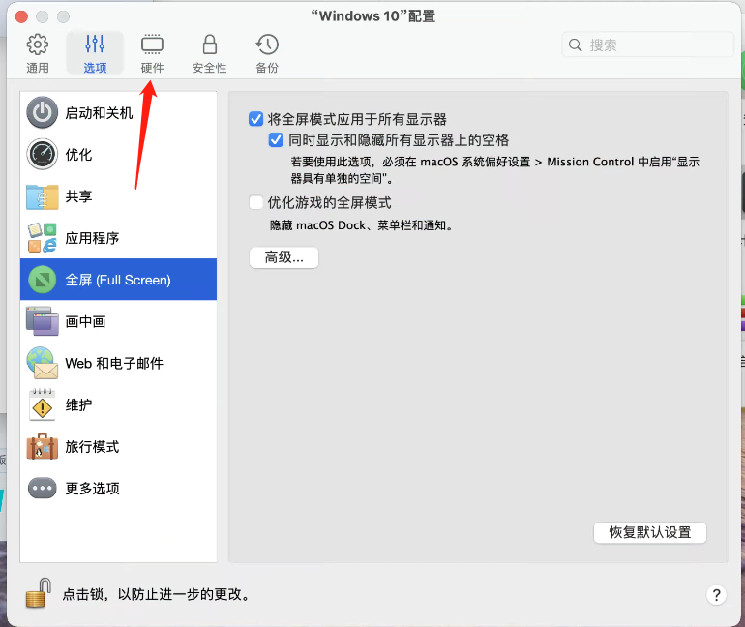Toggle 将全屏模式应用于所有显示器 checkbox
The width and height of the screenshot is (745, 627).
[255, 119]
